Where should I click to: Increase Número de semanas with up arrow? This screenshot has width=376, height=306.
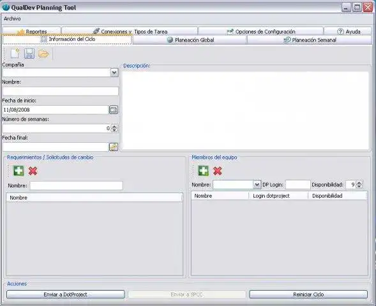click(114, 127)
